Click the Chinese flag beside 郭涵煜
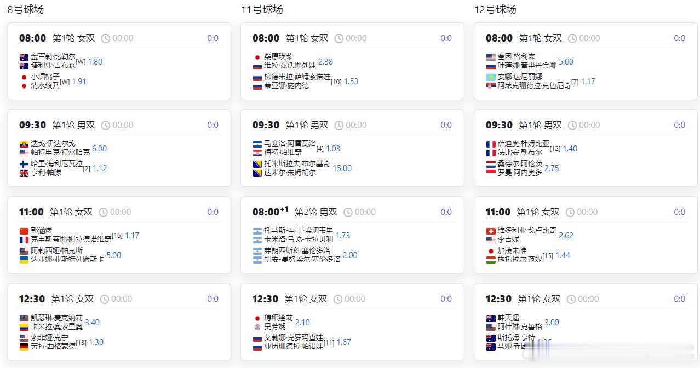This screenshot has height=368, width=700. [24, 231]
